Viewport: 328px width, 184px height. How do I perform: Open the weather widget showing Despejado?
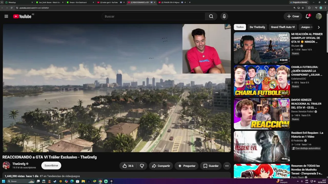282,181
